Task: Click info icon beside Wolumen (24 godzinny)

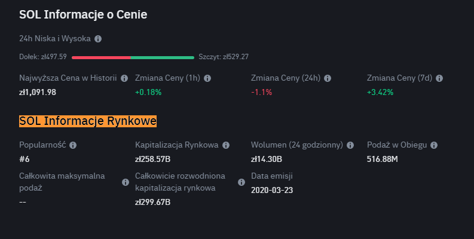Action: click(351, 145)
